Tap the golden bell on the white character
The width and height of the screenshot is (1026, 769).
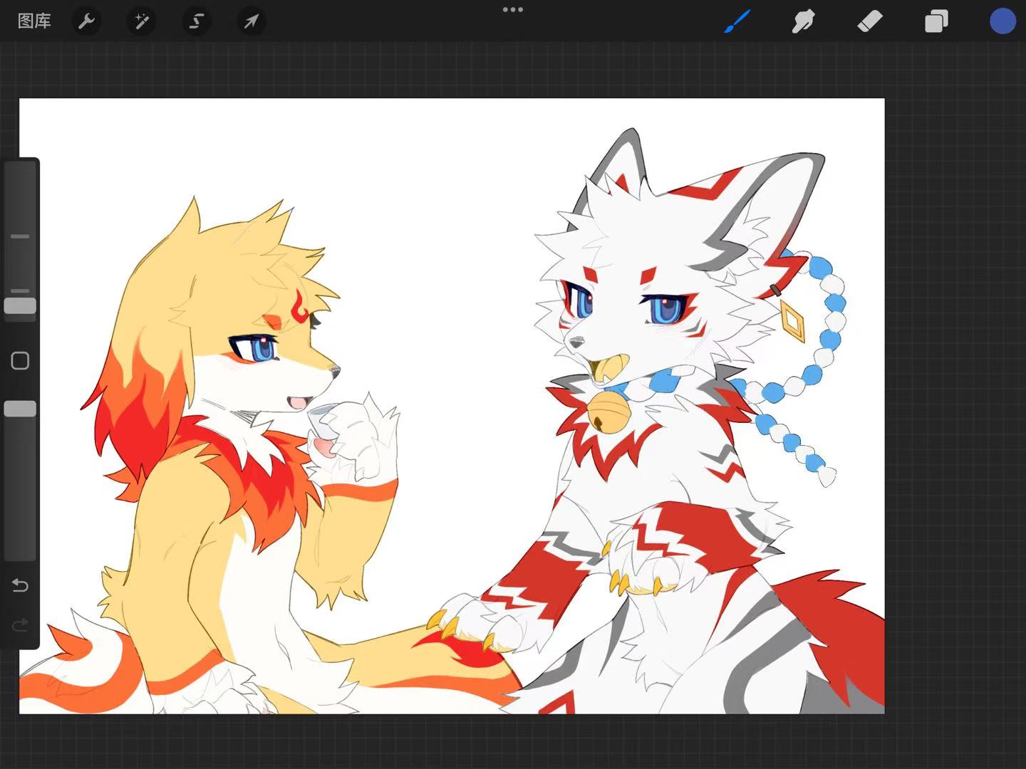[606, 414]
